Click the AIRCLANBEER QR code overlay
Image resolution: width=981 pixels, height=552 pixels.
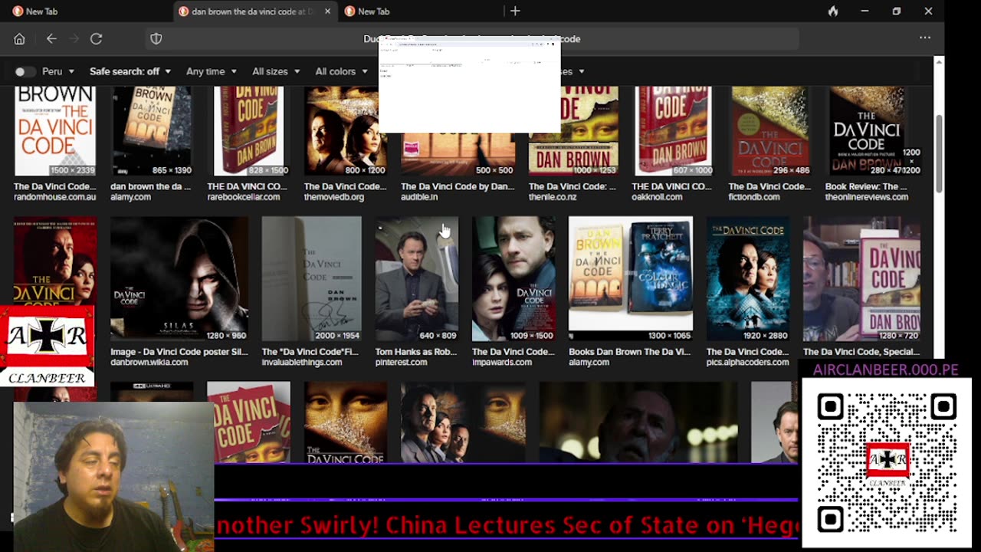tap(886, 463)
